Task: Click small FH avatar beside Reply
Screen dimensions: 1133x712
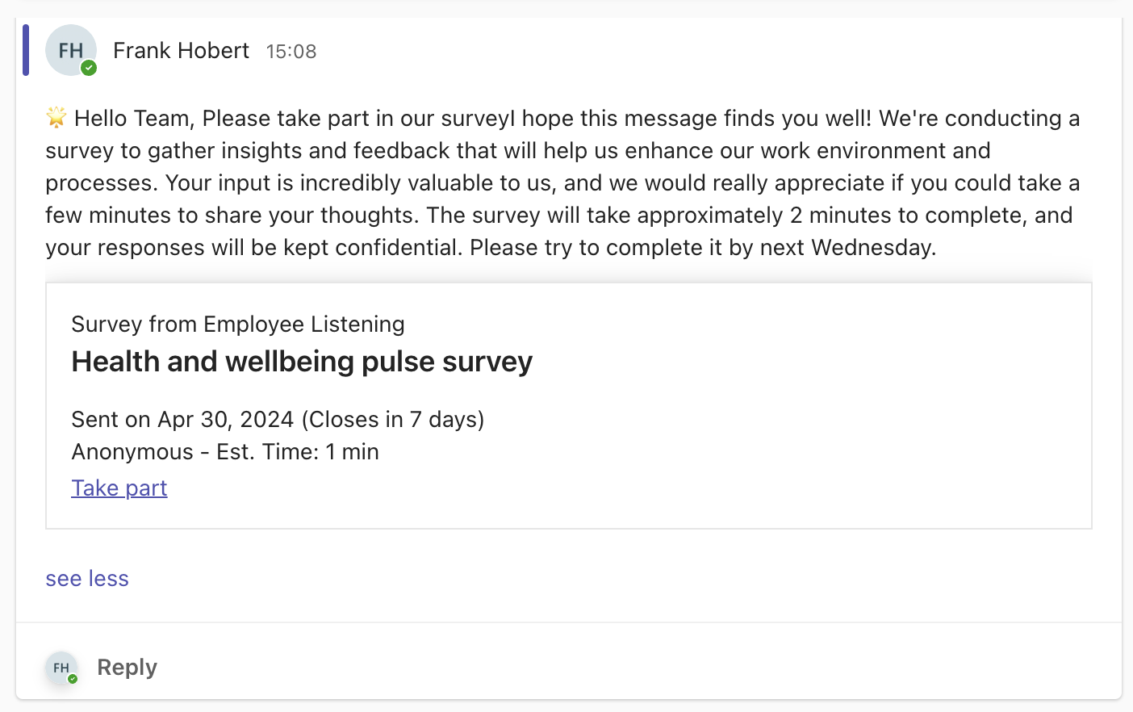Action: (61, 668)
